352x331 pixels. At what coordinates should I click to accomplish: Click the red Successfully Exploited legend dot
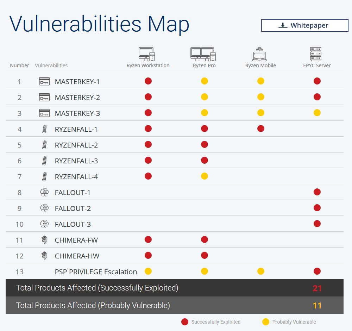[x=185, y=322]
